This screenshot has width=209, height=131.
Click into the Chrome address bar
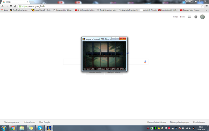109,6
